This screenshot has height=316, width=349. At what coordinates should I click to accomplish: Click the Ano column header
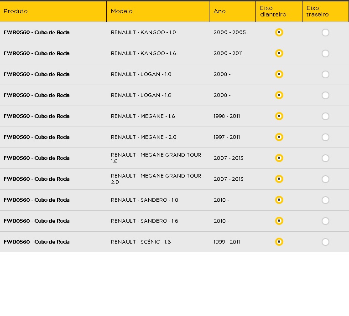232,11
